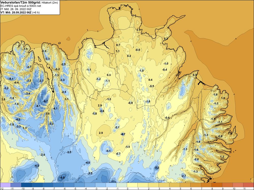This screenshot has height=190, width=254.
Task: Click the -0.7 temperature value
Action: point(118,154)
